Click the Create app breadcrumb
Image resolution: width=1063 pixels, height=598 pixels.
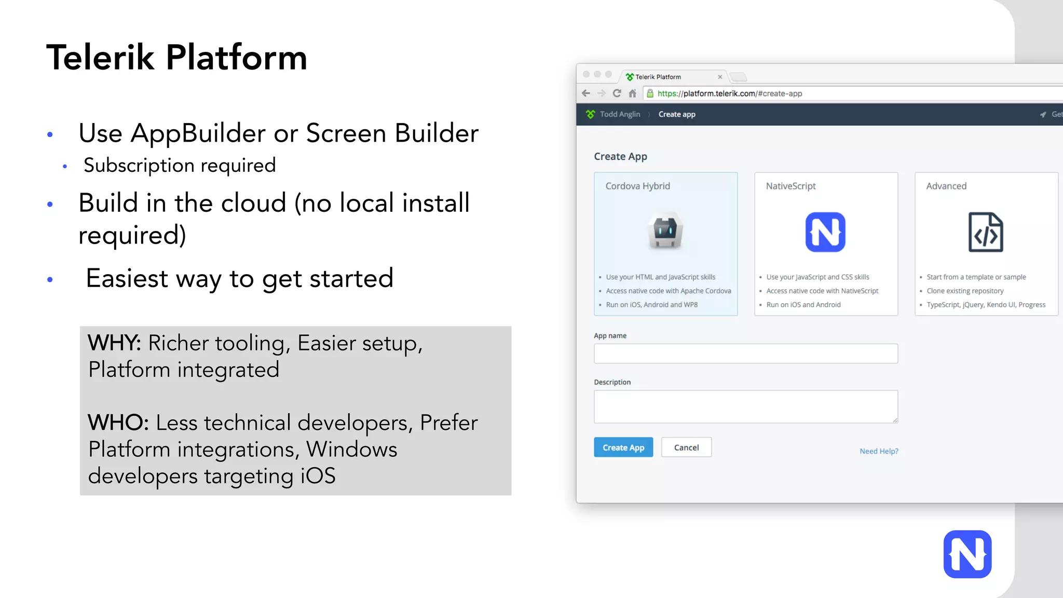tap(677, 114)
